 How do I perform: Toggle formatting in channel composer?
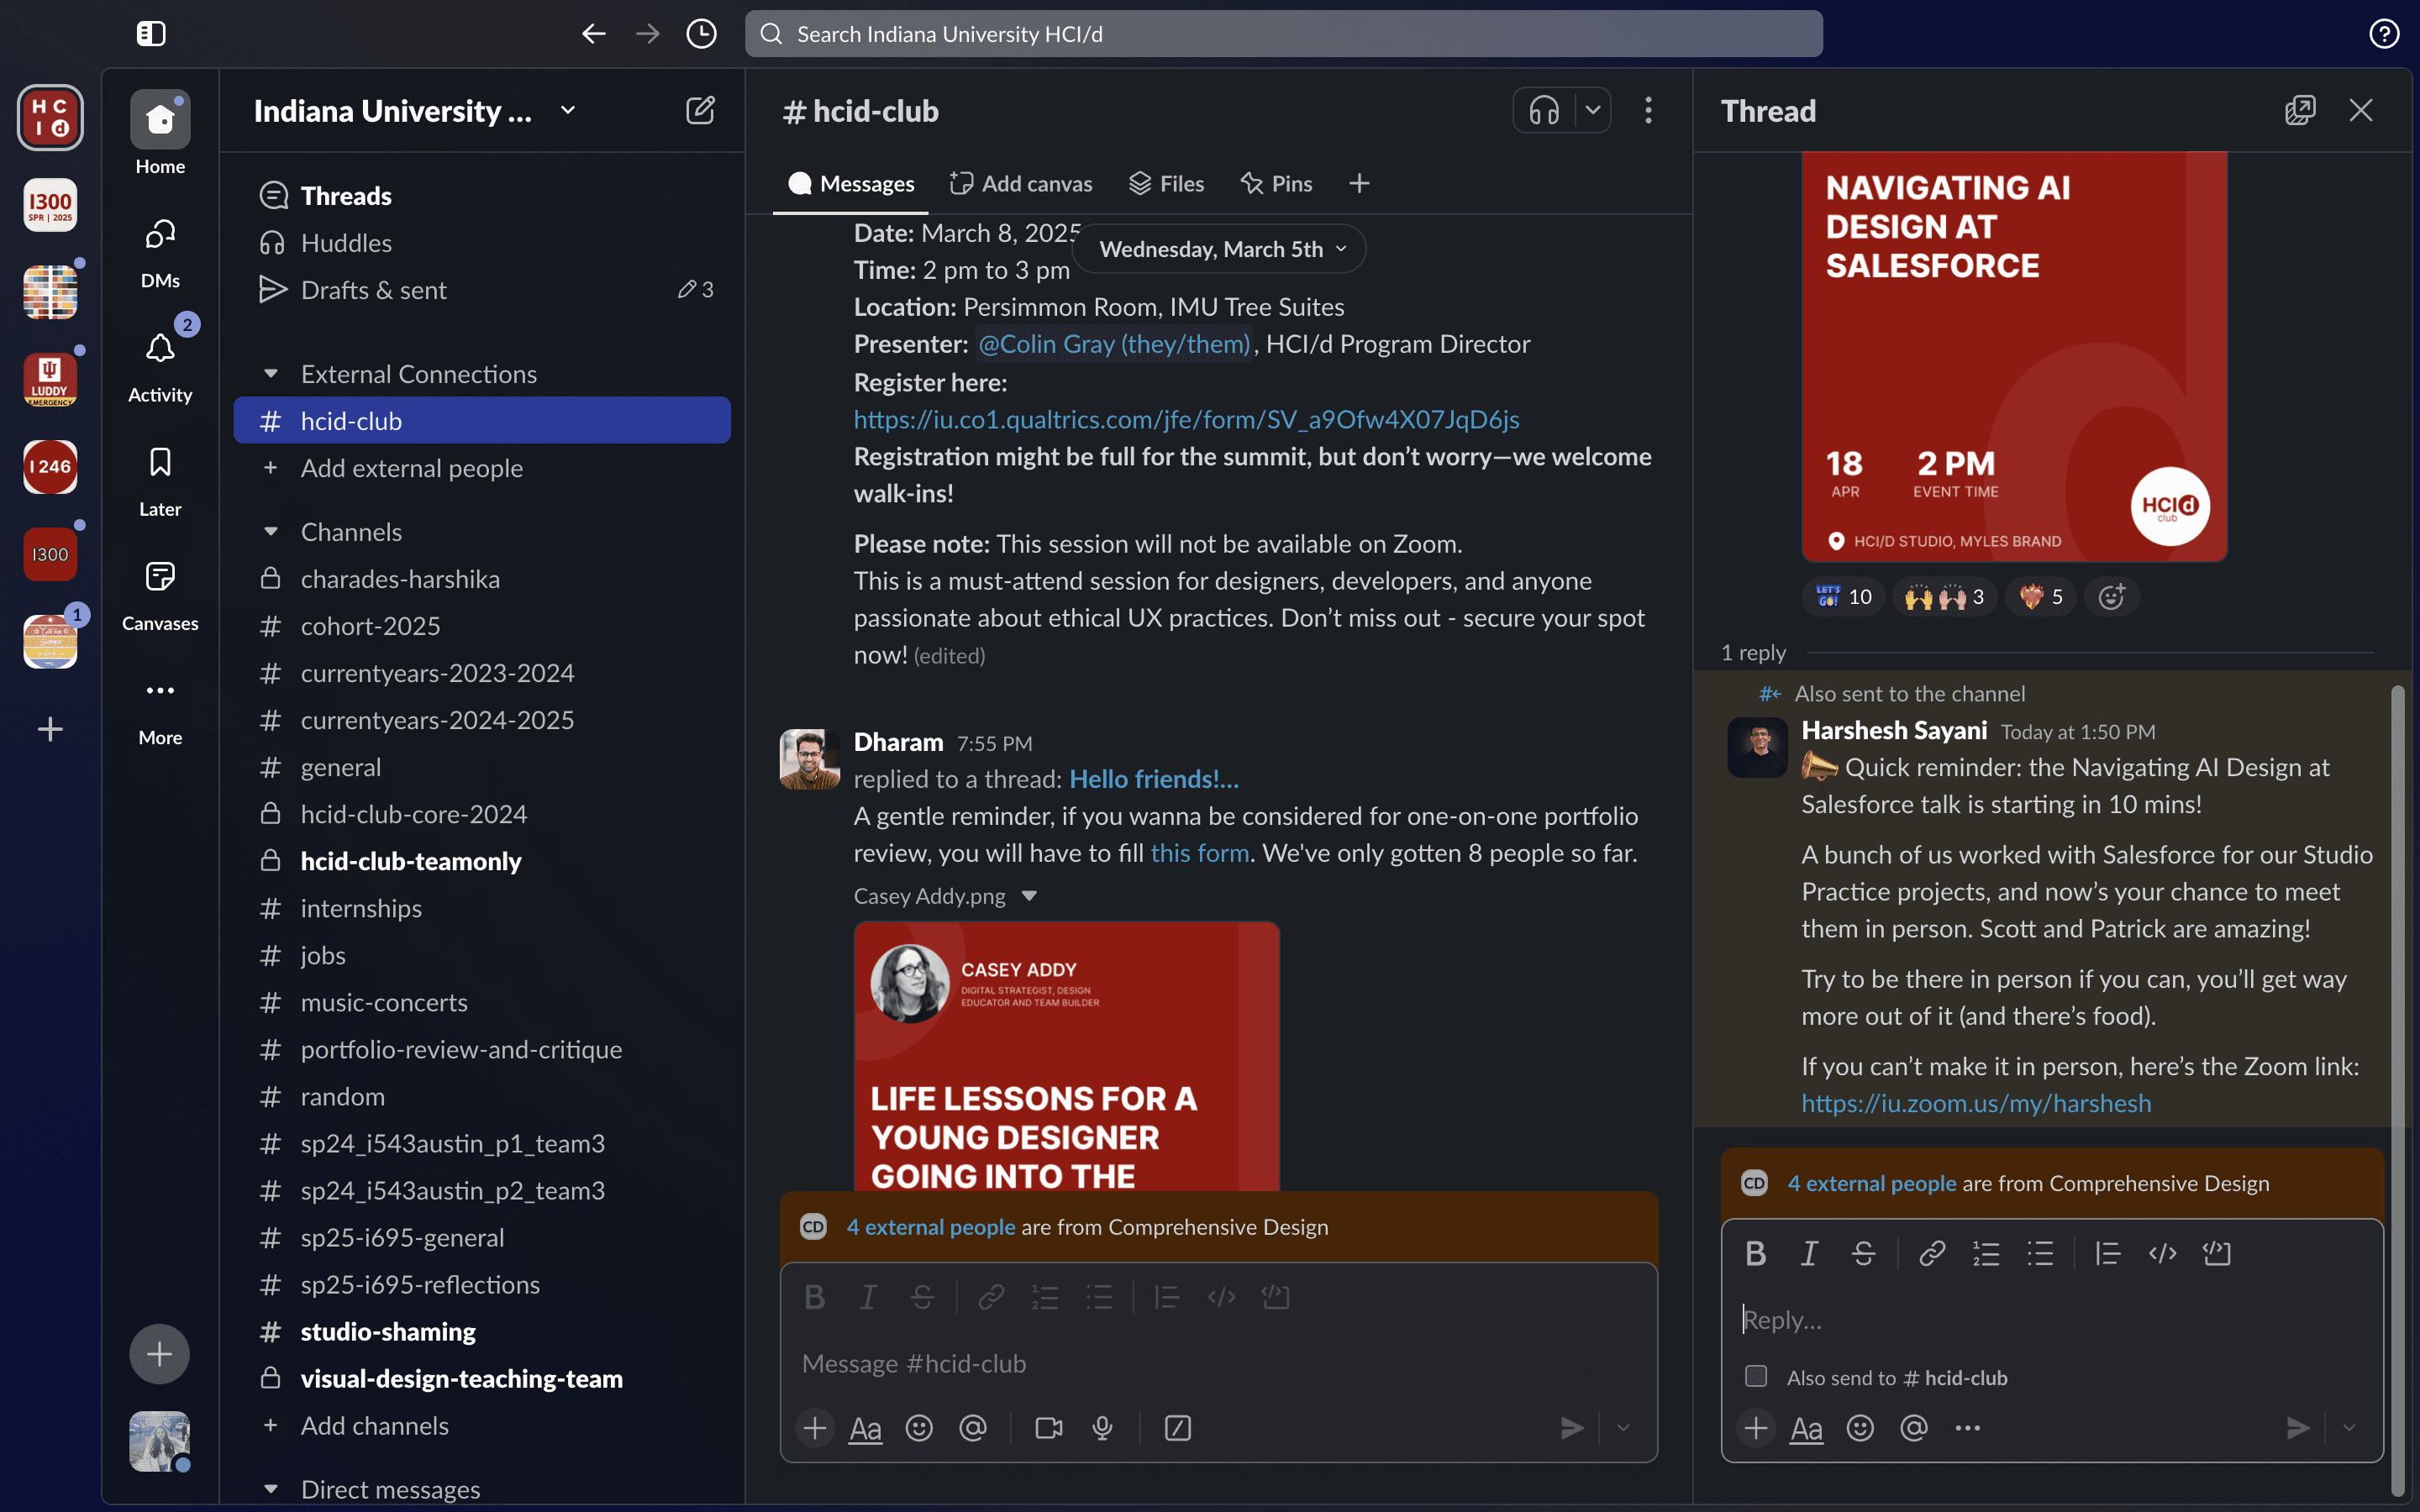pyautogui.click(x=865, y=1428)
